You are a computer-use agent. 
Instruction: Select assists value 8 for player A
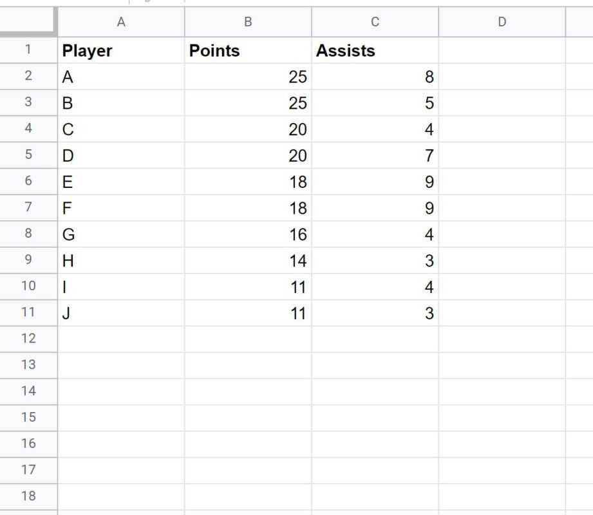(375, 77)
